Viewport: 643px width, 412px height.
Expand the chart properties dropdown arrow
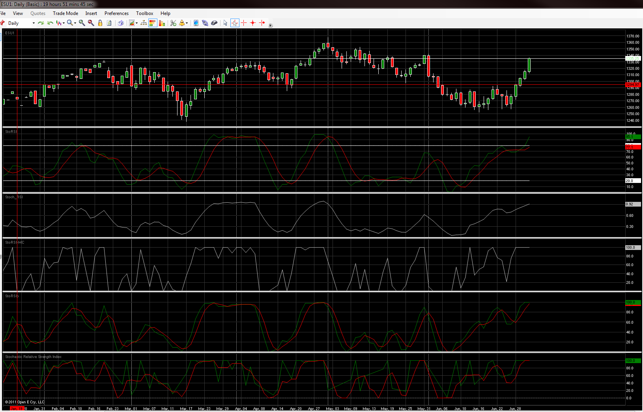point(137,23)
